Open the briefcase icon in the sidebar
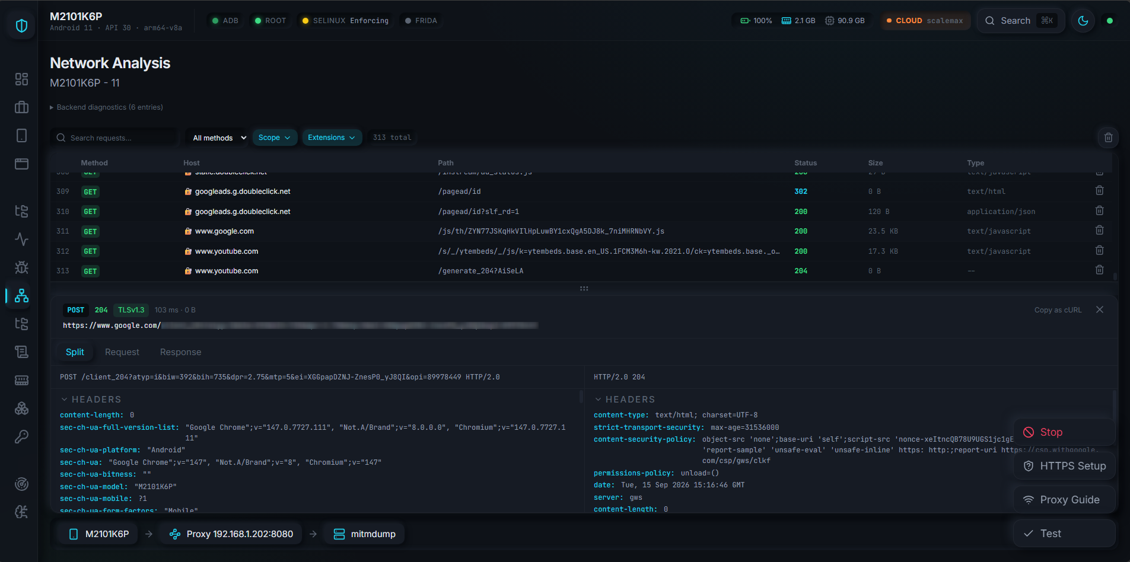This screenshot has height=562, width=1130. (21, 107)
